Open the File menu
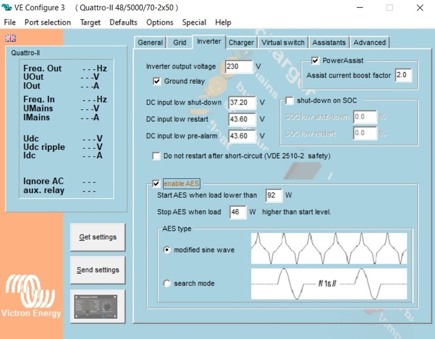 [10, 22]
